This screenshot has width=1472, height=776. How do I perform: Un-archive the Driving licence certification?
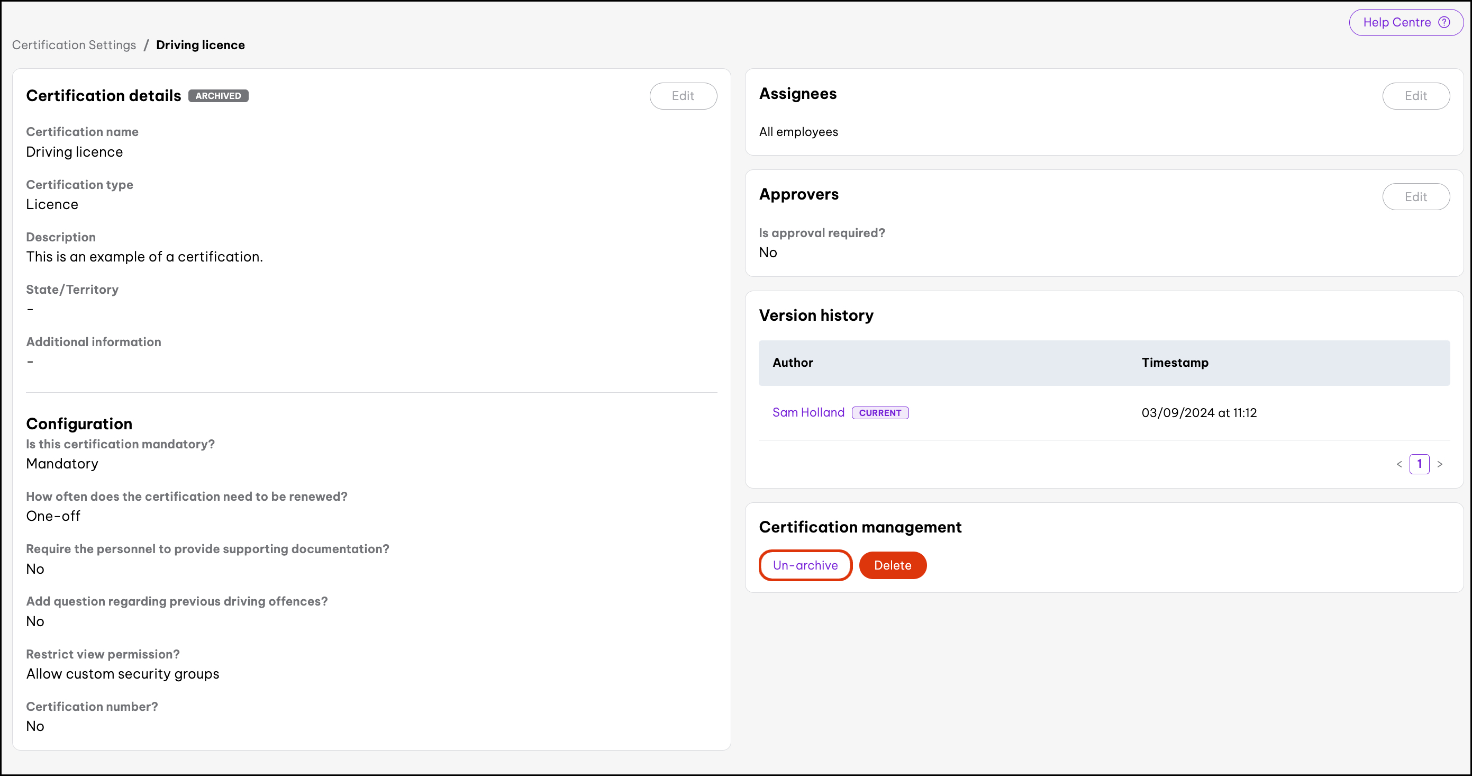tap(805, 565)
